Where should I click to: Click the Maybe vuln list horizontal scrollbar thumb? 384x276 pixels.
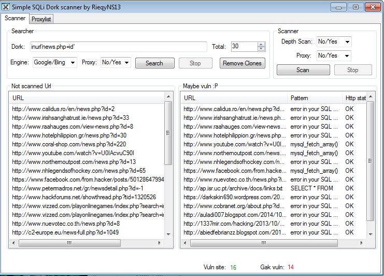[264, 243]
